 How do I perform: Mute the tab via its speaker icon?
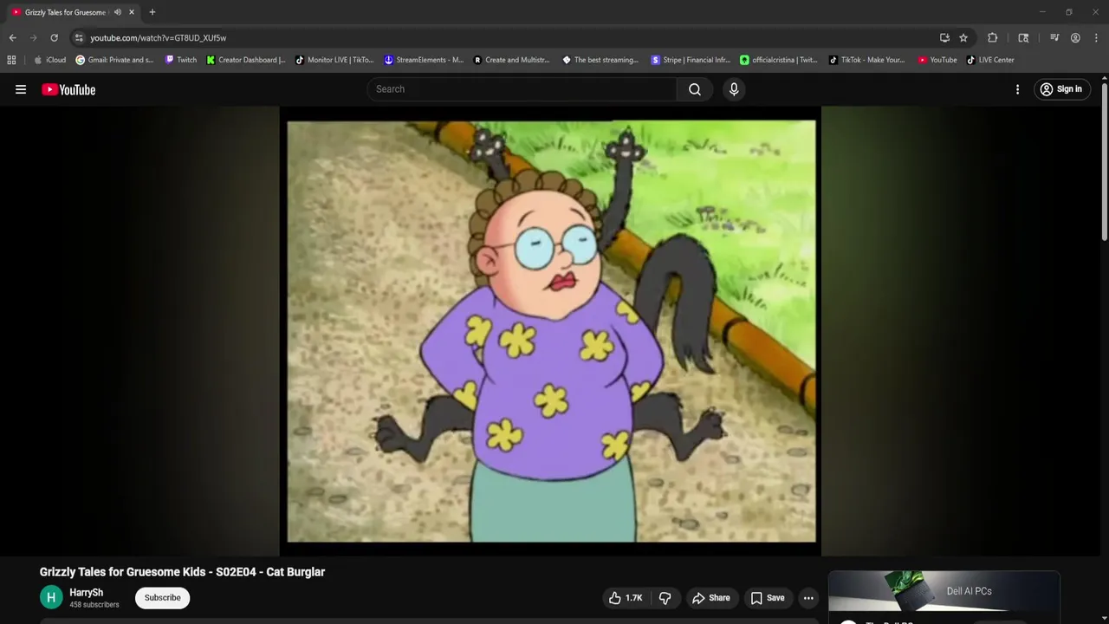pos(117,12)
